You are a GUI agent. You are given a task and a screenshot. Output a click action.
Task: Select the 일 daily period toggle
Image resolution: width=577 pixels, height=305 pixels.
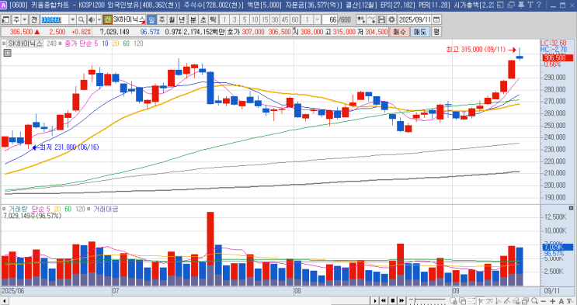click(151, 19)
